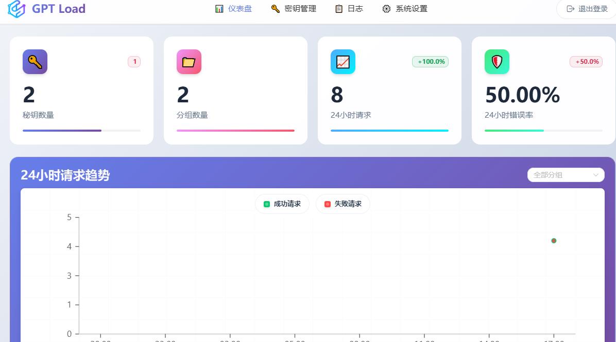Click the data point on the trend chart
Viewport: 616px width, 342px height.
click(554, 241)
